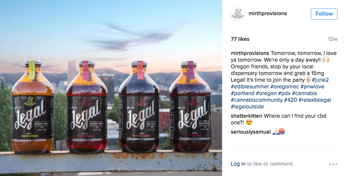345x176 pixels.
Task: Open the #legaloutside hashtag
Action: coord(247,107)
